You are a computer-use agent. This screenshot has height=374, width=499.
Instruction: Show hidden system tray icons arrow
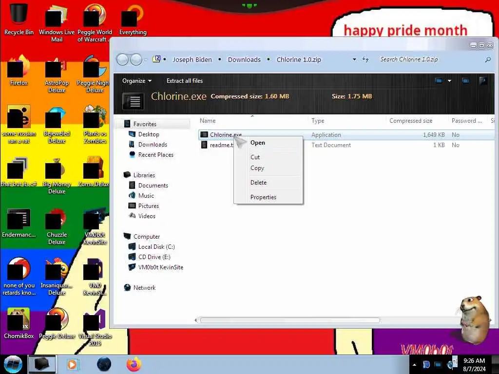(414, 365)
